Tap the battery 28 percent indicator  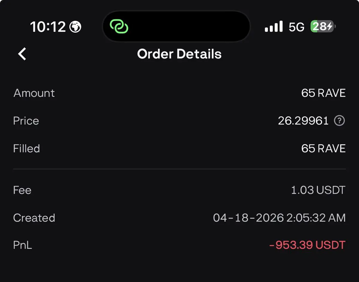[x=323, y=27]
